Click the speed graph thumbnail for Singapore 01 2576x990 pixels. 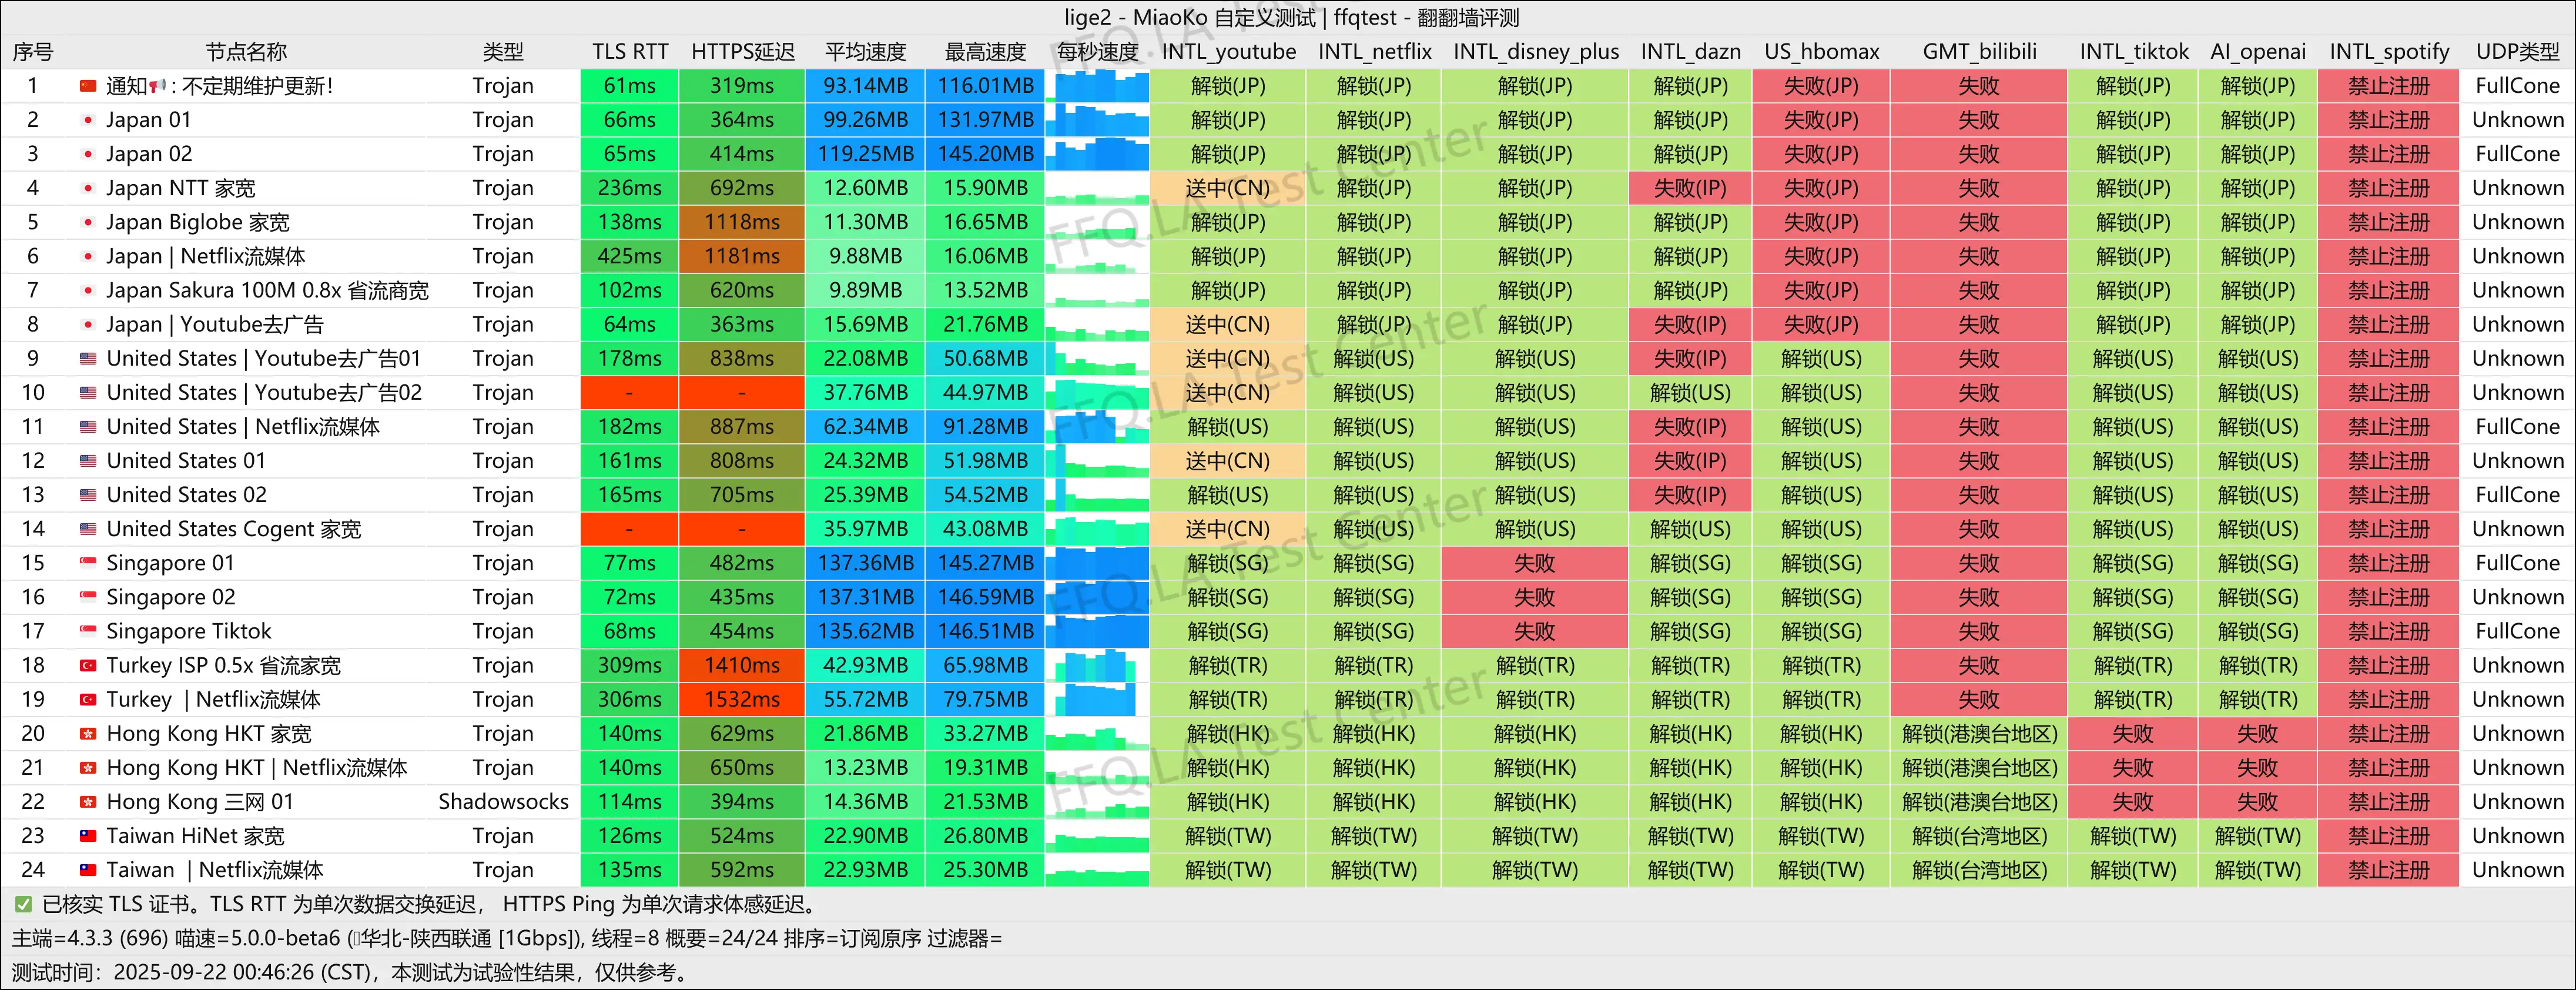pyautogui.click(x=1097, y=563)
